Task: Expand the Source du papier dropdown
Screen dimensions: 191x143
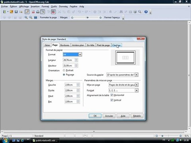Action: click(136, 75)
